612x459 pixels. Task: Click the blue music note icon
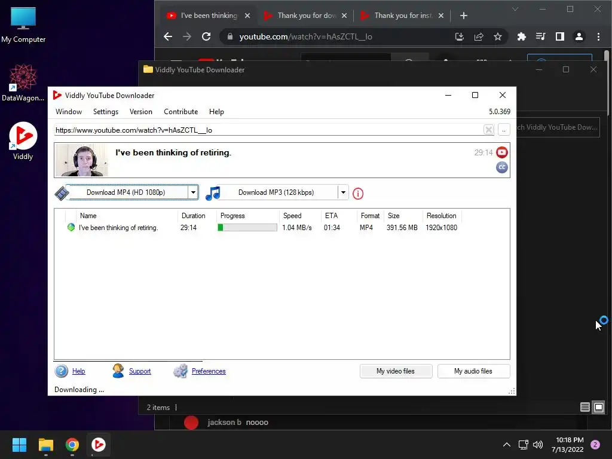213,193
